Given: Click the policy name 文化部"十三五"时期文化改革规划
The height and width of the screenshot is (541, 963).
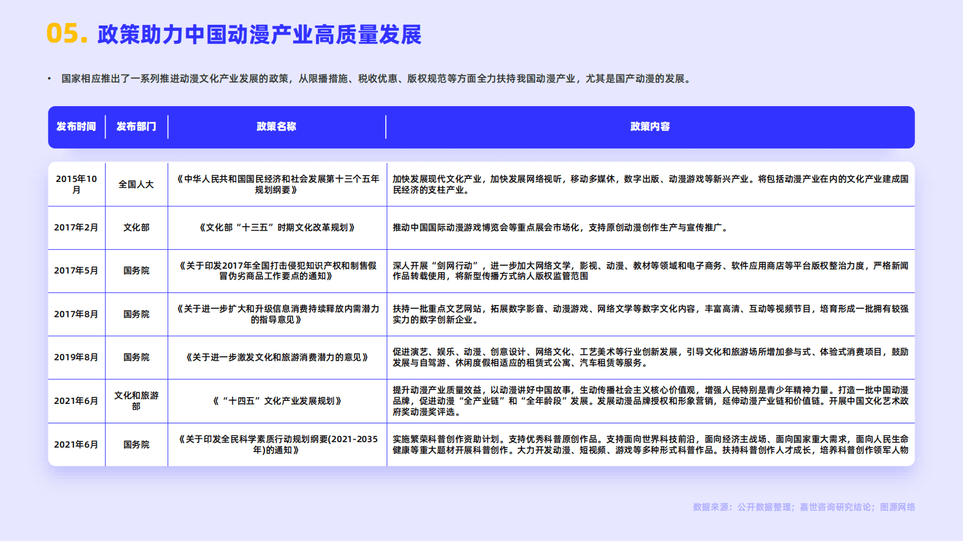Looking at the screenshot, I should (277, 227).
